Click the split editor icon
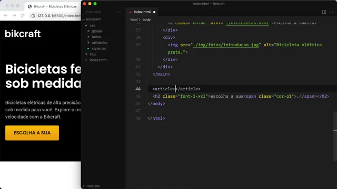Screen dimensions: 337x189 [x=324, y=12]
